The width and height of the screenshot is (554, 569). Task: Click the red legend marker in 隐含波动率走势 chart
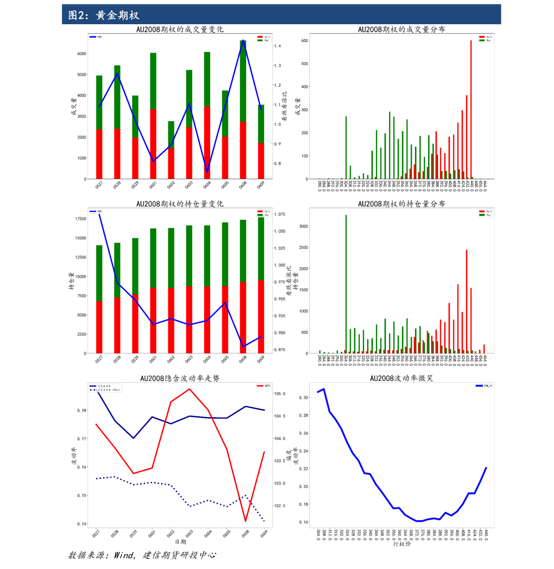pyautogui.click(x=260, y=386)
